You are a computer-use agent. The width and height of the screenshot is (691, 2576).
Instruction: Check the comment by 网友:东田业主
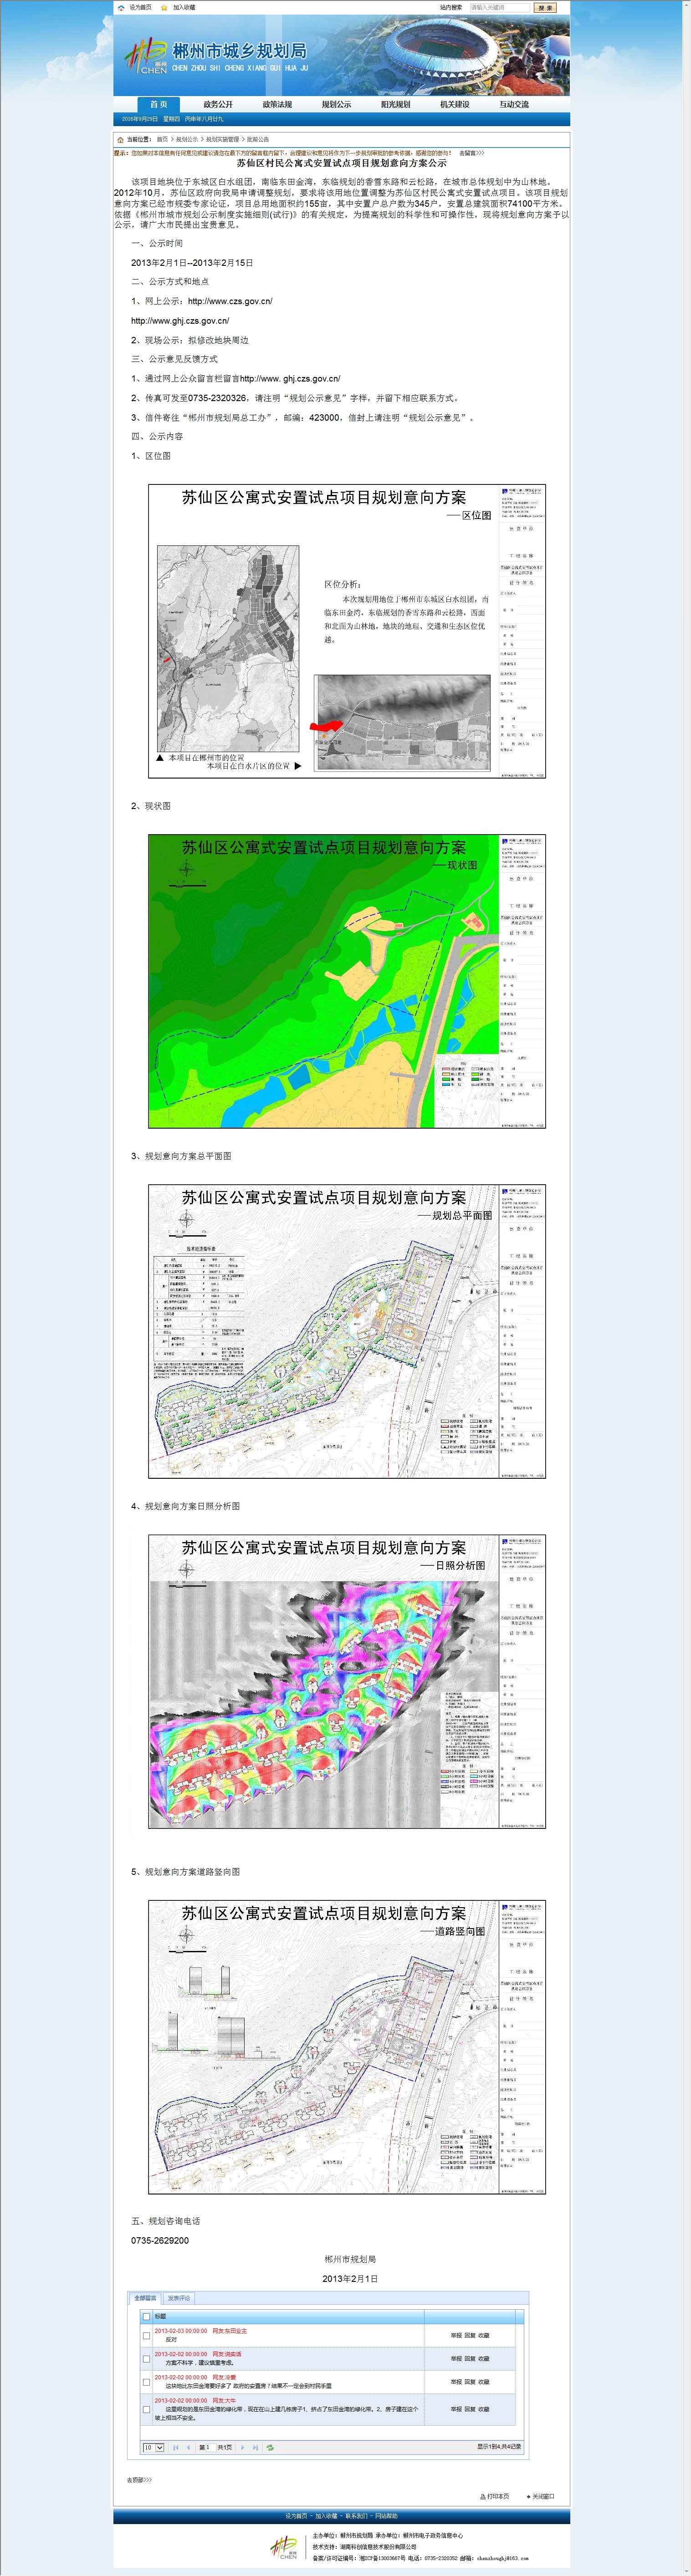[146, 2336]
